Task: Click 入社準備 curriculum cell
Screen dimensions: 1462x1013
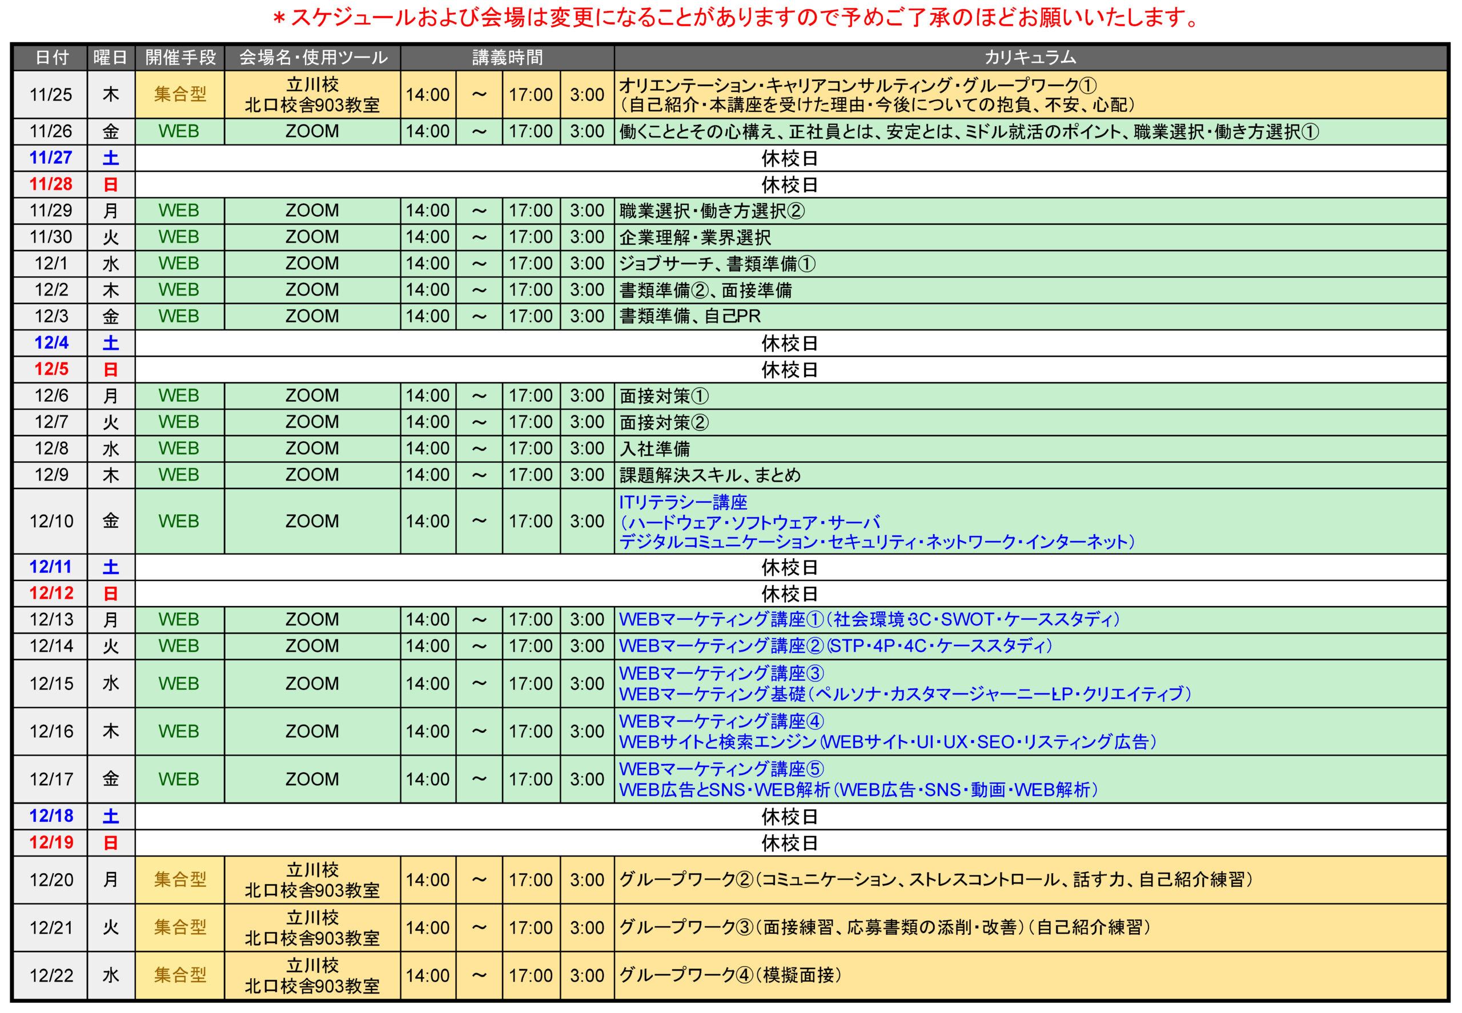Action: click(1030, 449)
